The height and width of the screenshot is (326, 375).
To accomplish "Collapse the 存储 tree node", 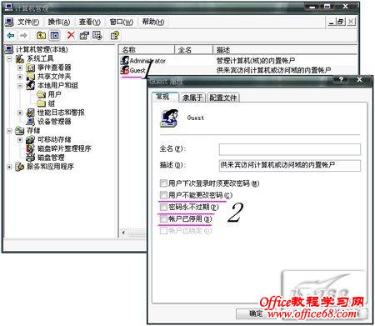I will (x=9, y=131).
